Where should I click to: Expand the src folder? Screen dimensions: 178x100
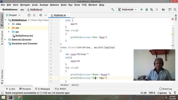pos(9,32)
